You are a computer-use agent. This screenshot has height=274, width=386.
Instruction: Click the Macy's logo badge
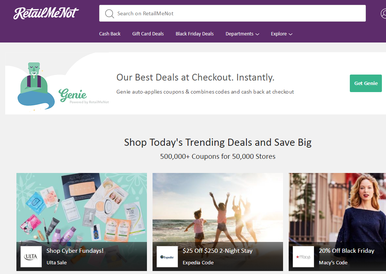pos(303,256)
